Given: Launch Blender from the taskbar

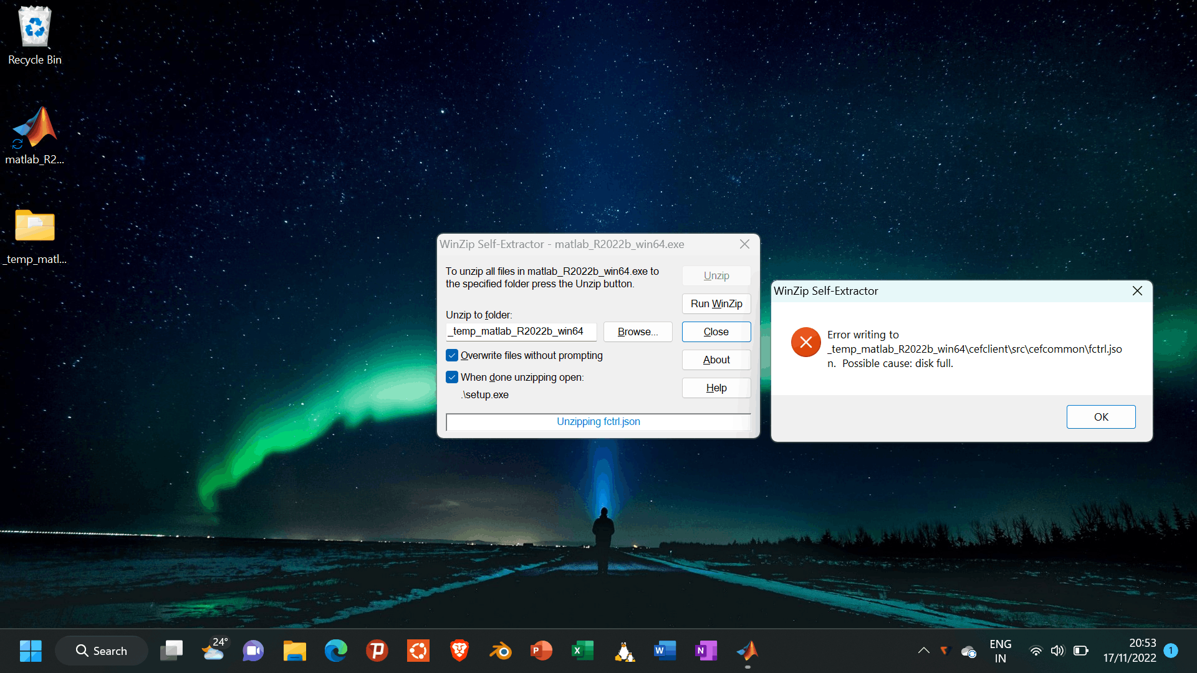Looking at the screenshot, I should 501,651.
